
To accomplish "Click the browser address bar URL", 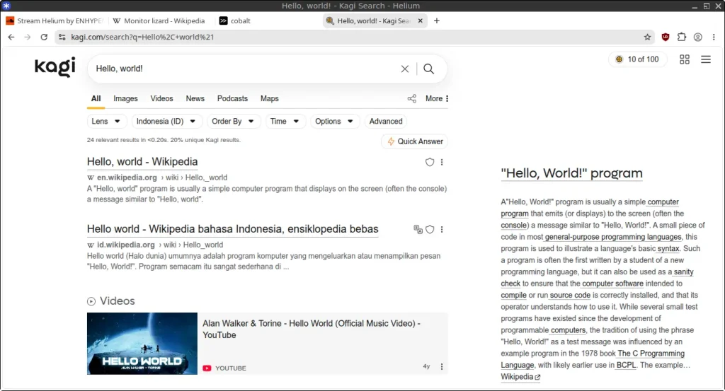I will 142,37.
